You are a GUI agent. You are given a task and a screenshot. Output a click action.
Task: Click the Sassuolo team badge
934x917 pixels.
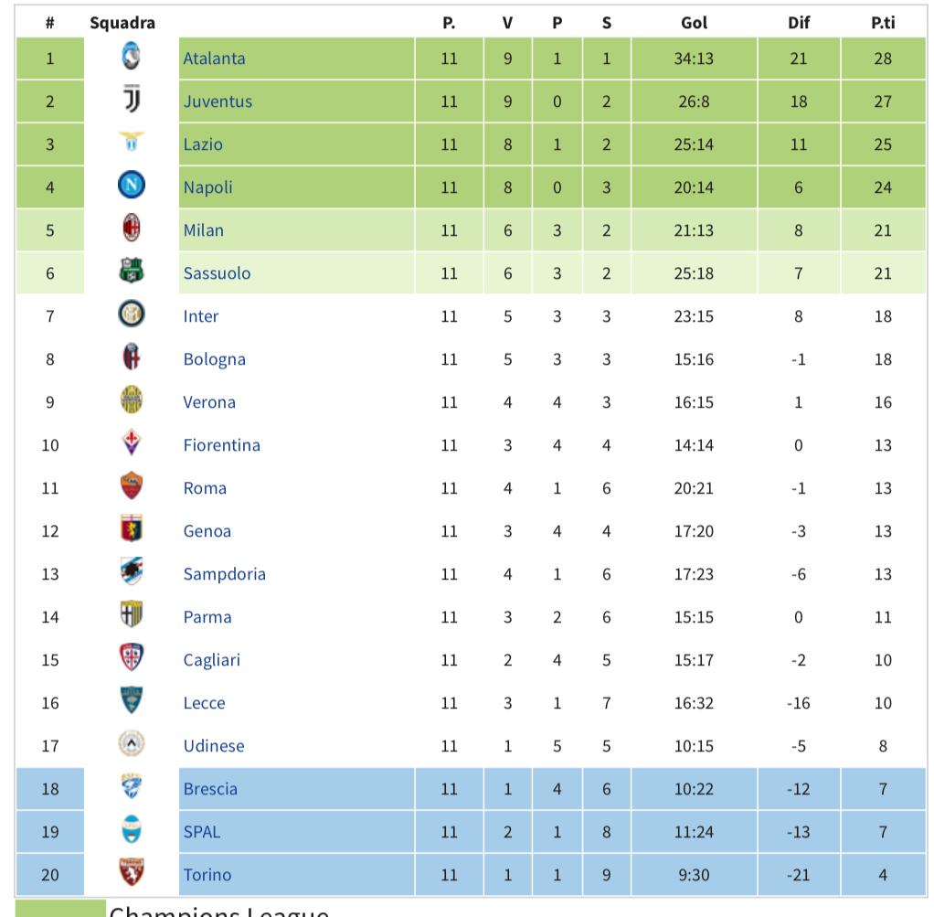(132, 272)
